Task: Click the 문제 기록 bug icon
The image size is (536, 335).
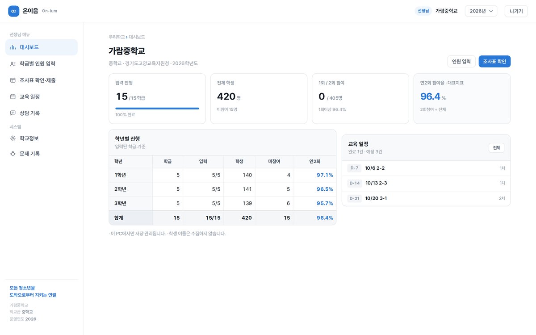Action: tap(13, 154)
